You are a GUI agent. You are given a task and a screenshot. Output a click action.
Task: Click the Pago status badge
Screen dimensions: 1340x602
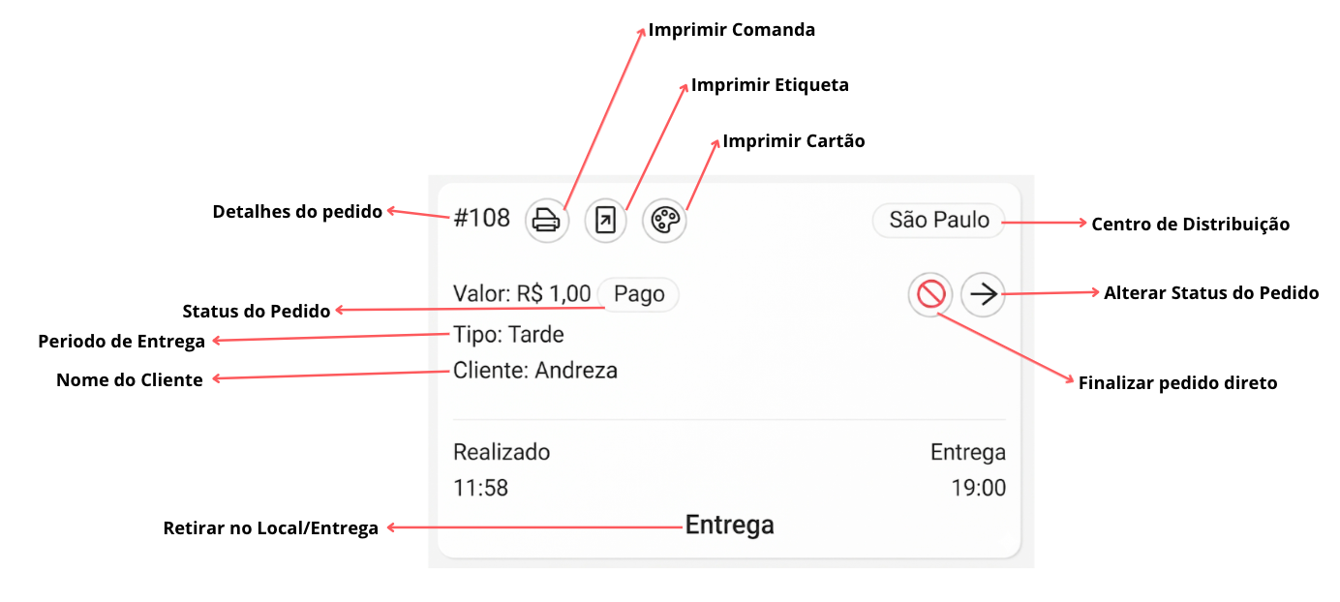pyautogui.click(x=639, y=294)
